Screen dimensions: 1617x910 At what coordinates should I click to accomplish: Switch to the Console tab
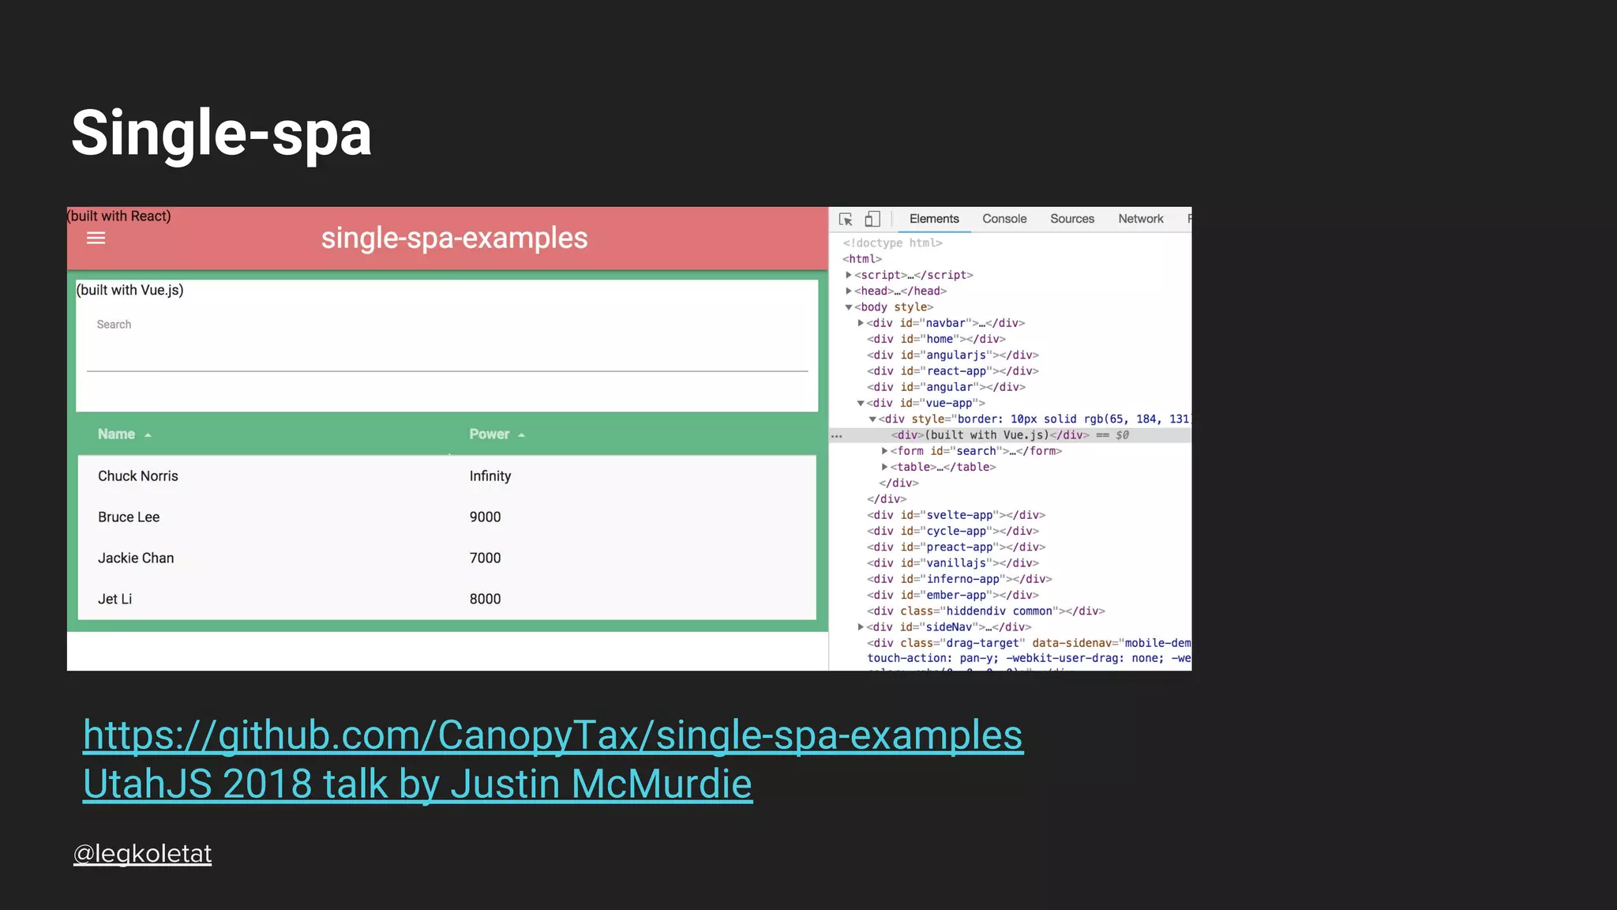tap(1004, 219)
